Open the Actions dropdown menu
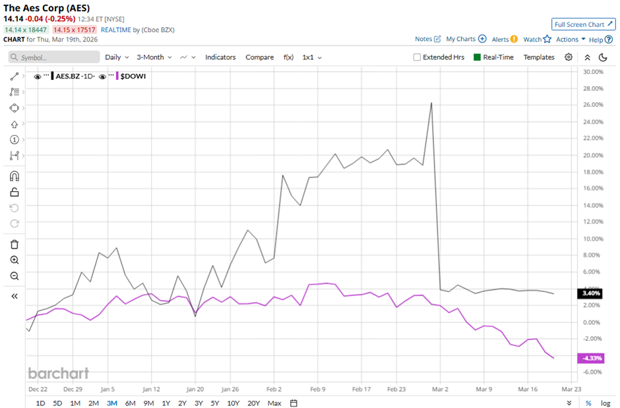 point(571,40)
